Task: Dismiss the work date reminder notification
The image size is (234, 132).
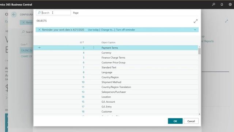Action: tap(39, 30)
